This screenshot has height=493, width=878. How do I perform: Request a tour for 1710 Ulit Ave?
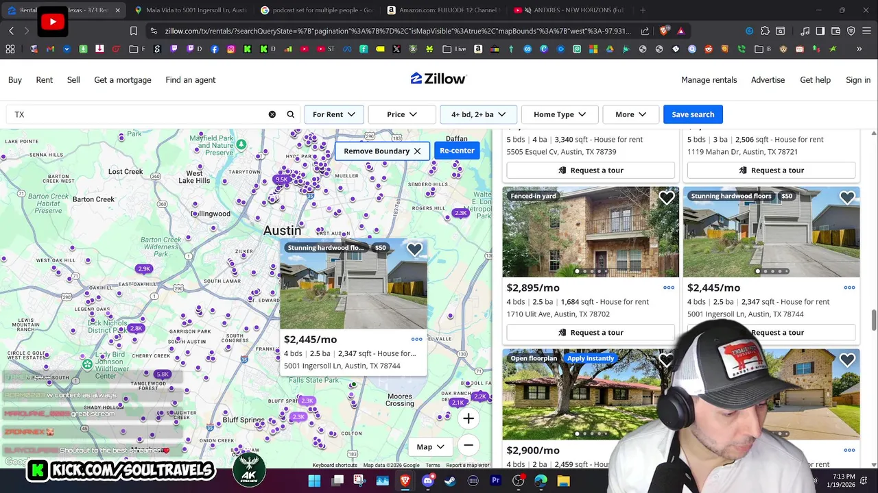(x=590, y=332)
